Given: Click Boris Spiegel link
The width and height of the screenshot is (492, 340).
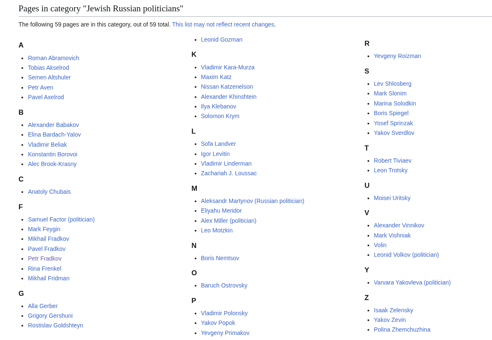Looking at the screenshot, I should pyautogui.click(x=391, y=113).
